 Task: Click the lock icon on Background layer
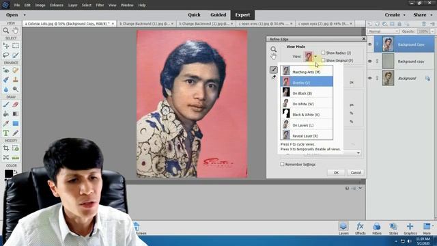427,79
